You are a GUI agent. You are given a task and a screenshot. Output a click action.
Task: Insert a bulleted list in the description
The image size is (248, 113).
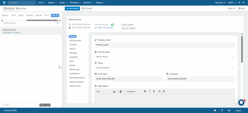(x=159, y=91)
